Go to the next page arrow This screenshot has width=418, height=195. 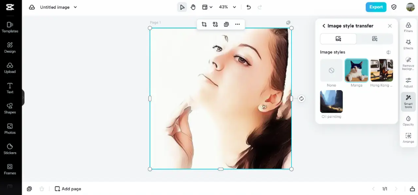pyautogui.click(x=396, y=189)
